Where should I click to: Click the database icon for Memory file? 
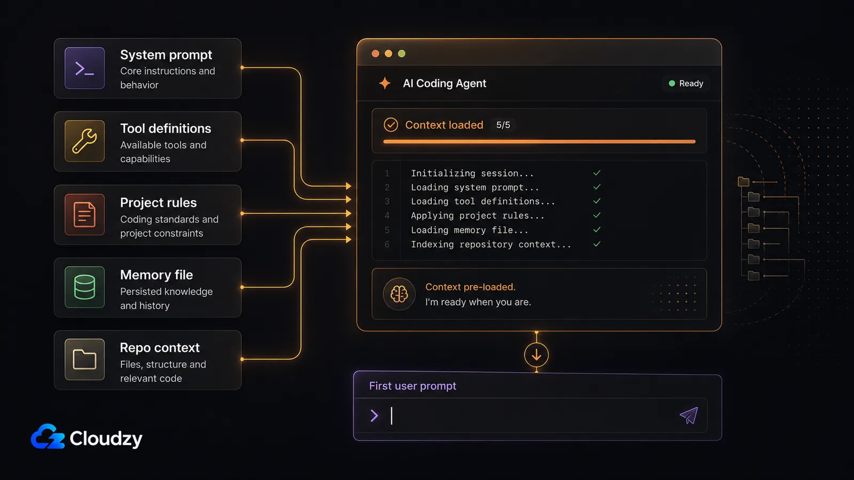[x=84, y=287]
